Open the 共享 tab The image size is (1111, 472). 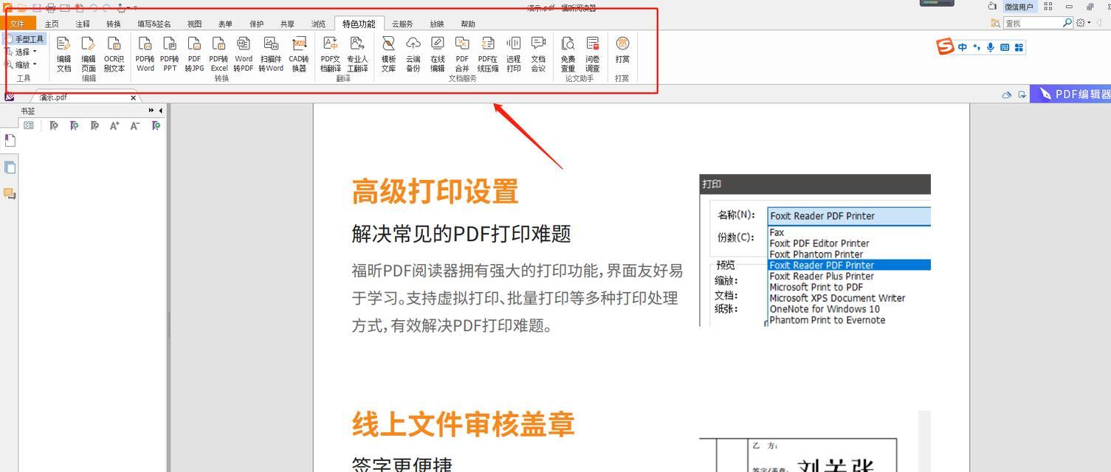pyautogui.click(x=287, y=24)
